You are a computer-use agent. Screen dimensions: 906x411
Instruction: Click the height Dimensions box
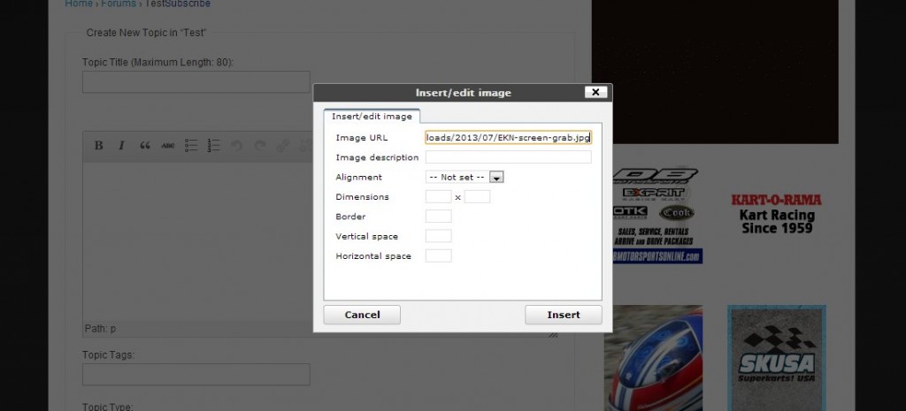(477, 197)
